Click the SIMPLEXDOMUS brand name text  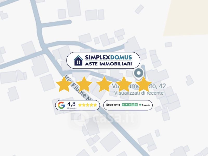[x=108, y=57]
